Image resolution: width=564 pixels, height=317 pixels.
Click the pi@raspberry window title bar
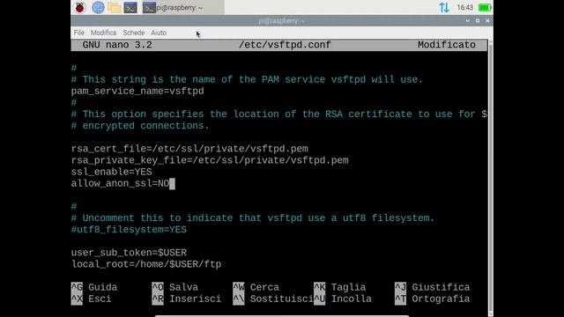(x=282, y=21)
